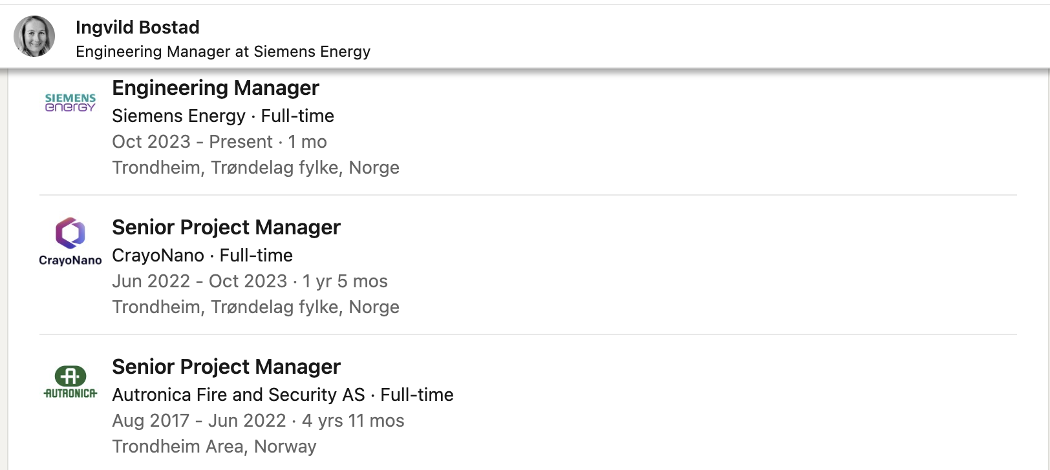Open Ingvild Bostad's profile photo
Screen dimensions: 1050x470
point(34,36)
